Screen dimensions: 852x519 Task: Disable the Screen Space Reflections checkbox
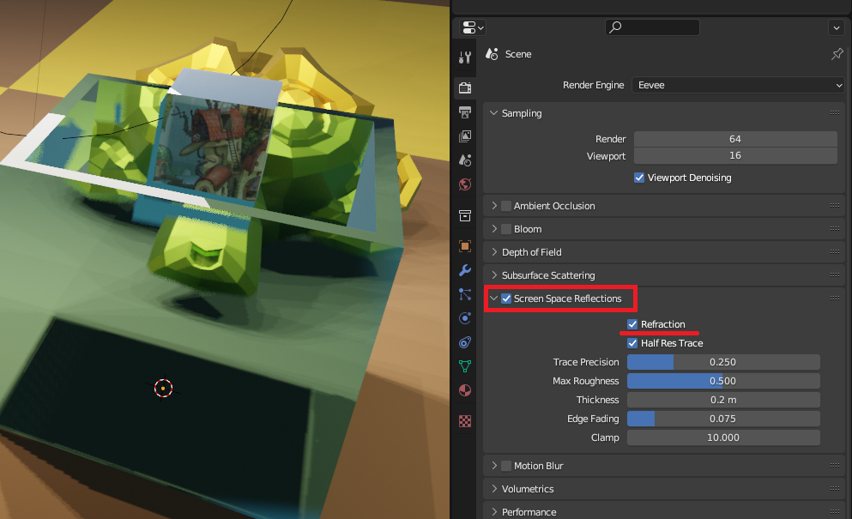coord(506,299)
